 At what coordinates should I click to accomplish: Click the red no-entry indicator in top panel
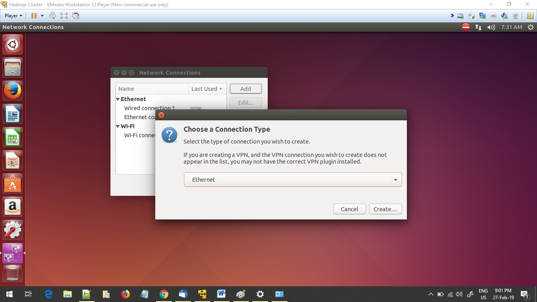tap(466, 27)
